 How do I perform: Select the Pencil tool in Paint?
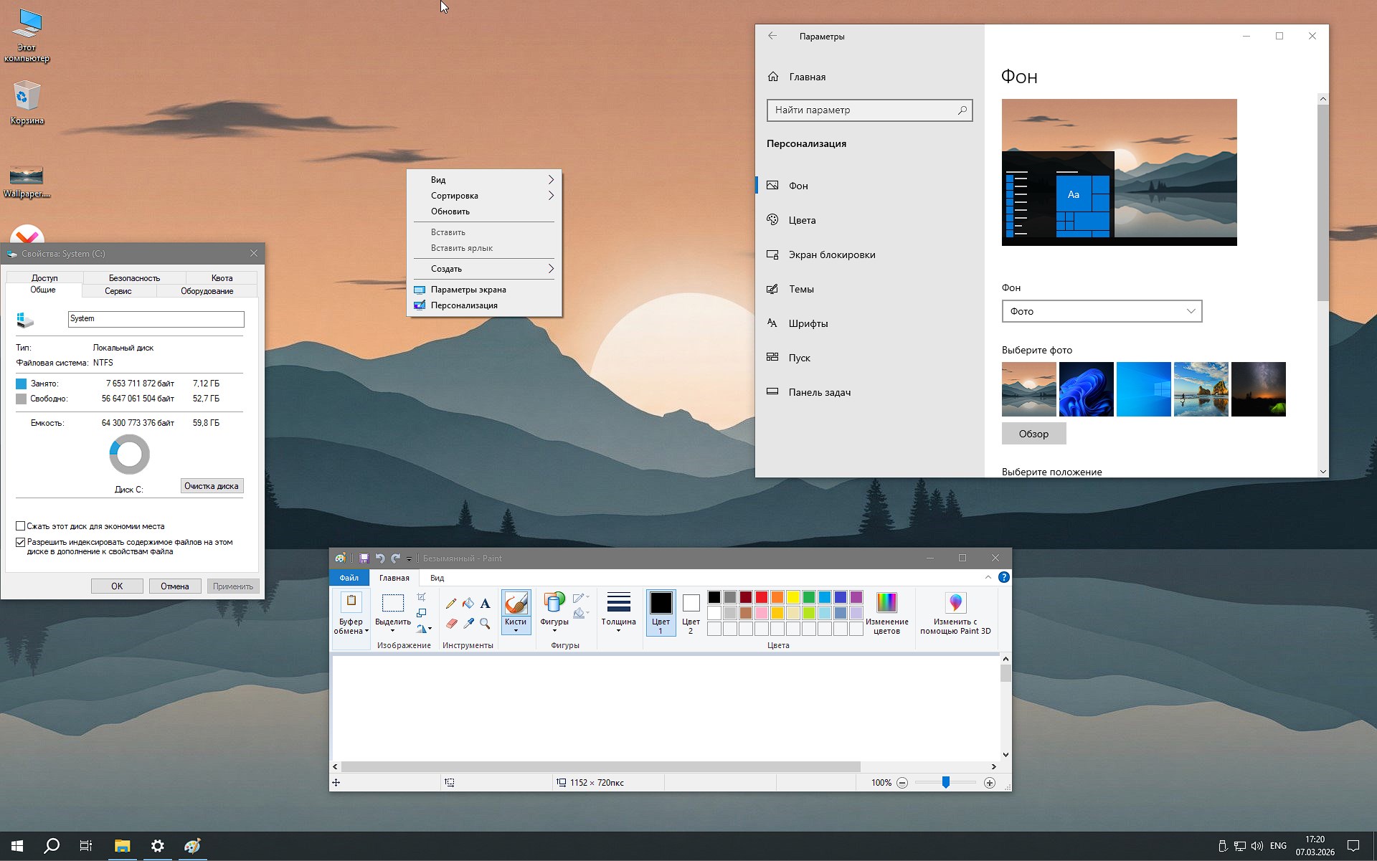pos(451,604)
